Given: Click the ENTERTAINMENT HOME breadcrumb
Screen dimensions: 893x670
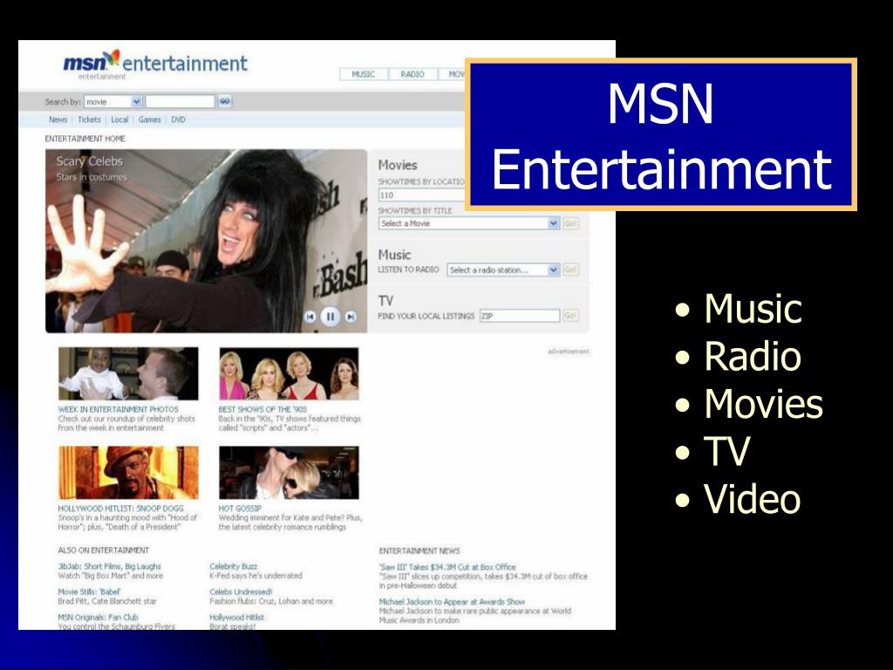Looking at the screenshot, I should 85,139.
